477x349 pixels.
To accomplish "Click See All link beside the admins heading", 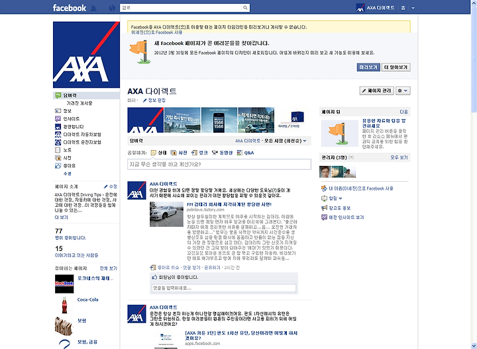I will click(399, 157).
